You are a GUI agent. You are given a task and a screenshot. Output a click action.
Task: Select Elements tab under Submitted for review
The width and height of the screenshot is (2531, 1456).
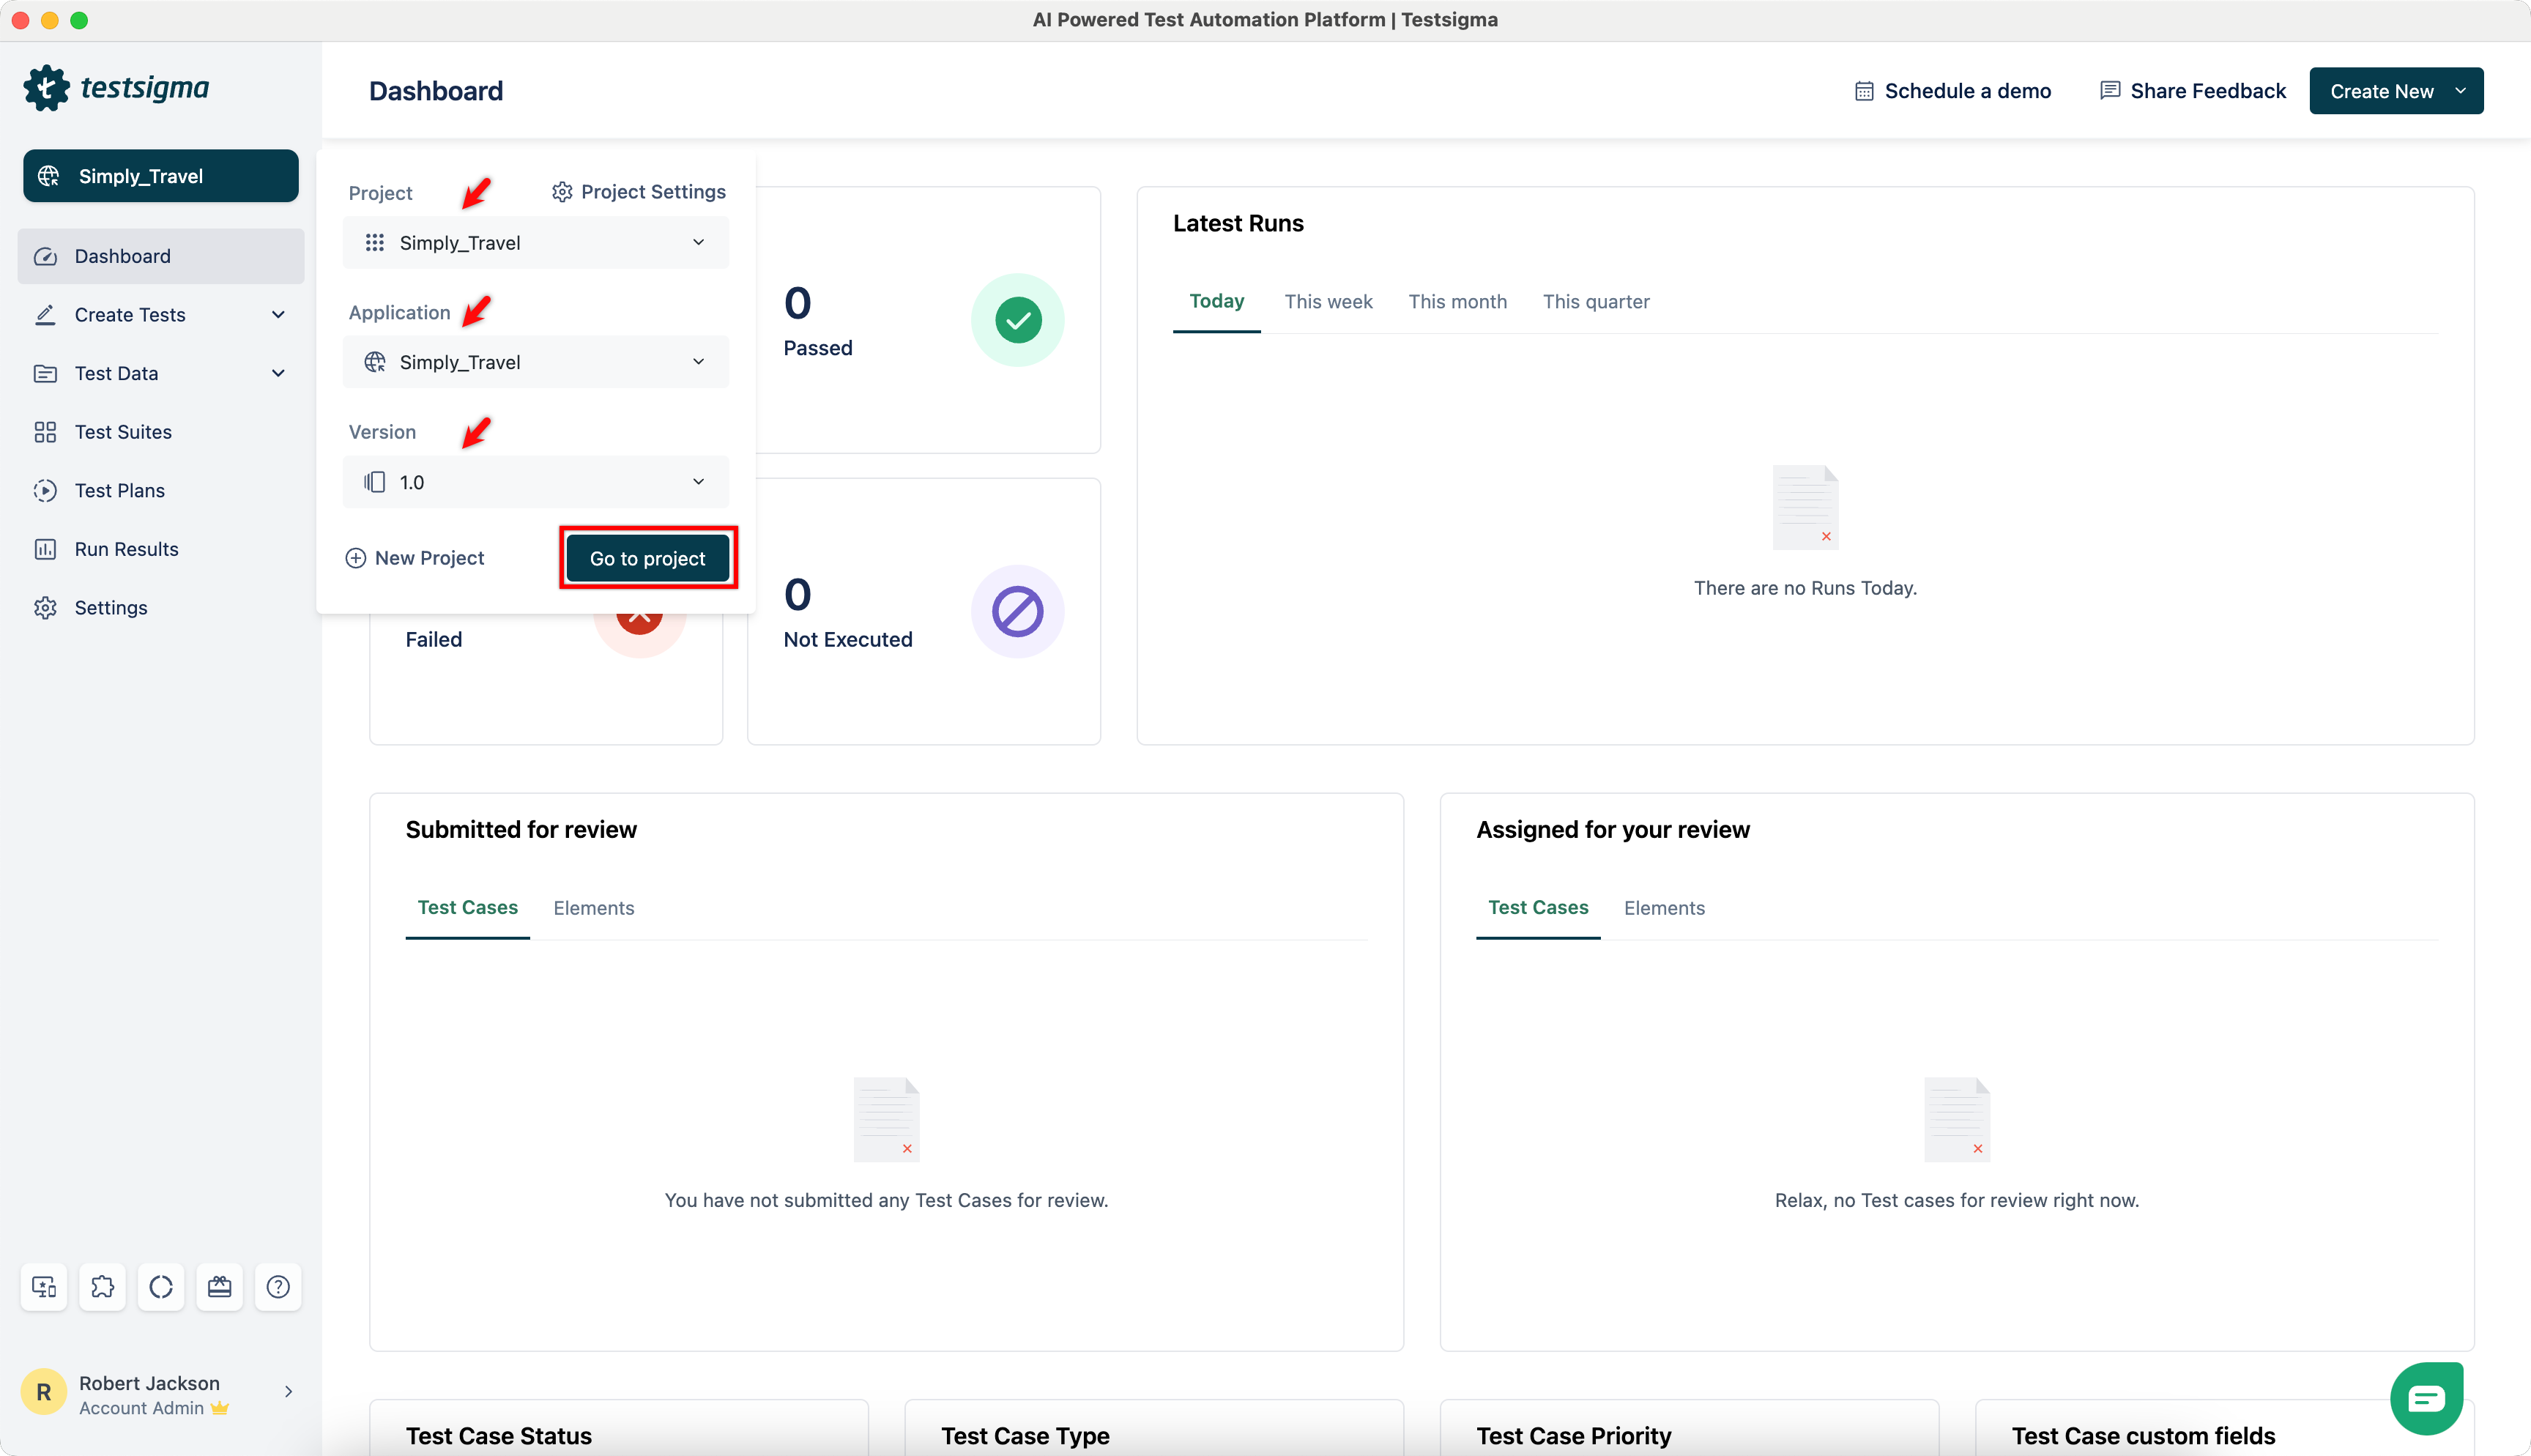pos(594,908)
